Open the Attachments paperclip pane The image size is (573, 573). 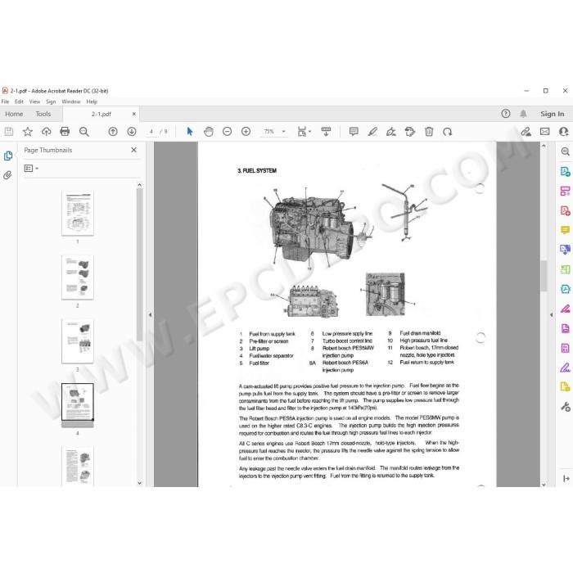pos(7,175)
